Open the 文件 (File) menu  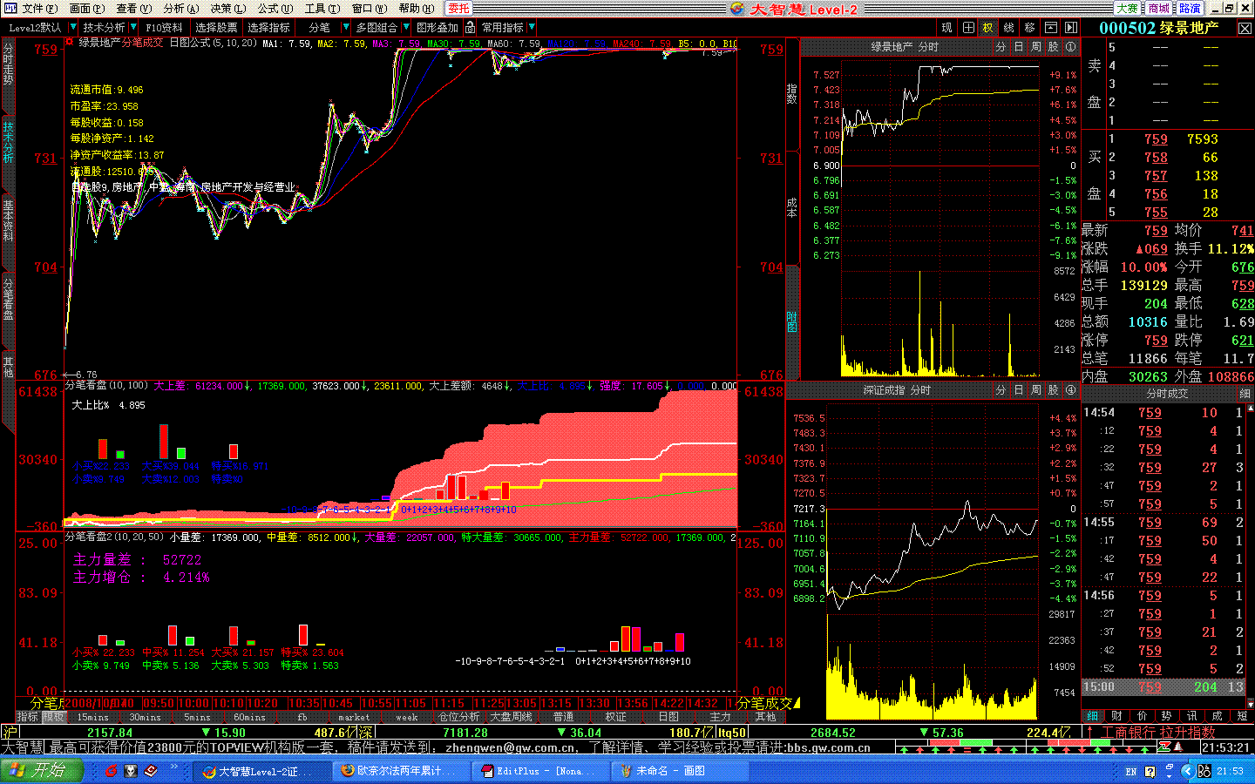tap(38, 9)
